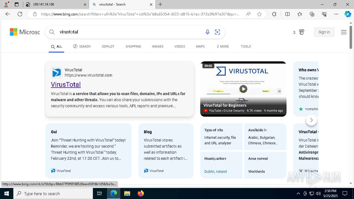Add this page to favorites

(259, 14)
